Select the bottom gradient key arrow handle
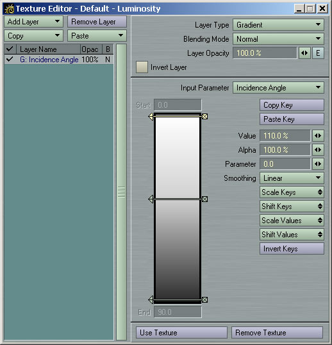The image size is (332, 345). [151, 299]
